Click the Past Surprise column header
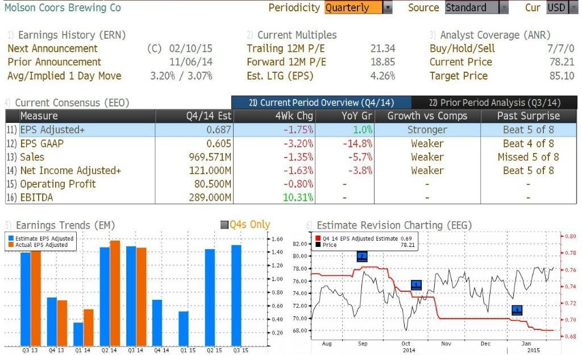582x355 pixels. 529,116
